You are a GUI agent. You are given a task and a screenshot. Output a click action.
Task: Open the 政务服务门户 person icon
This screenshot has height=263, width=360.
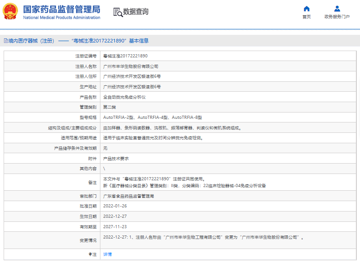[337, 9]
